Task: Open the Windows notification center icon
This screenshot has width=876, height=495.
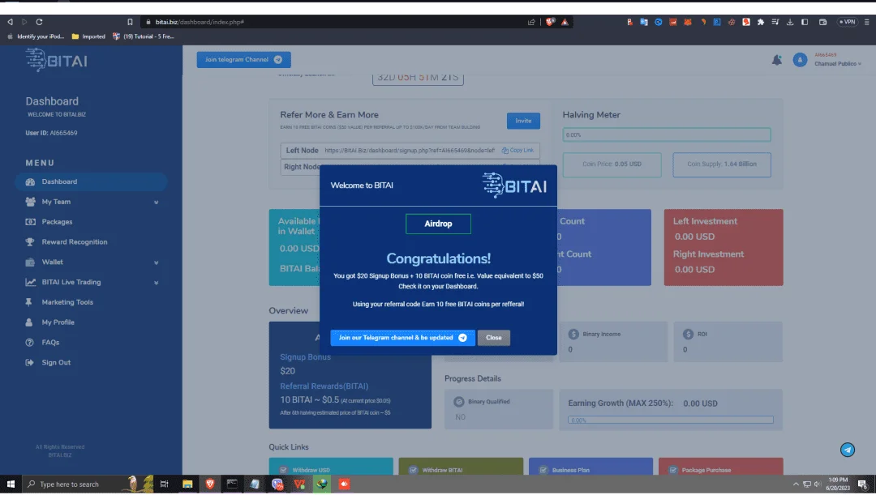Action: point(862,484)
